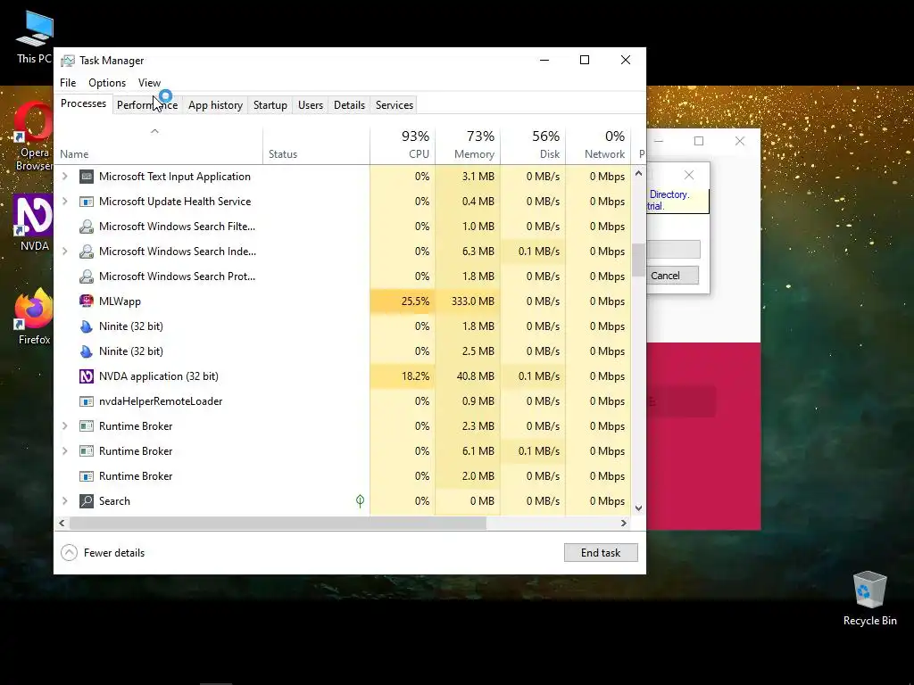914x685 pixels.
Task: Click the Search process magnifier icon
Action: [x=87, y=501]
